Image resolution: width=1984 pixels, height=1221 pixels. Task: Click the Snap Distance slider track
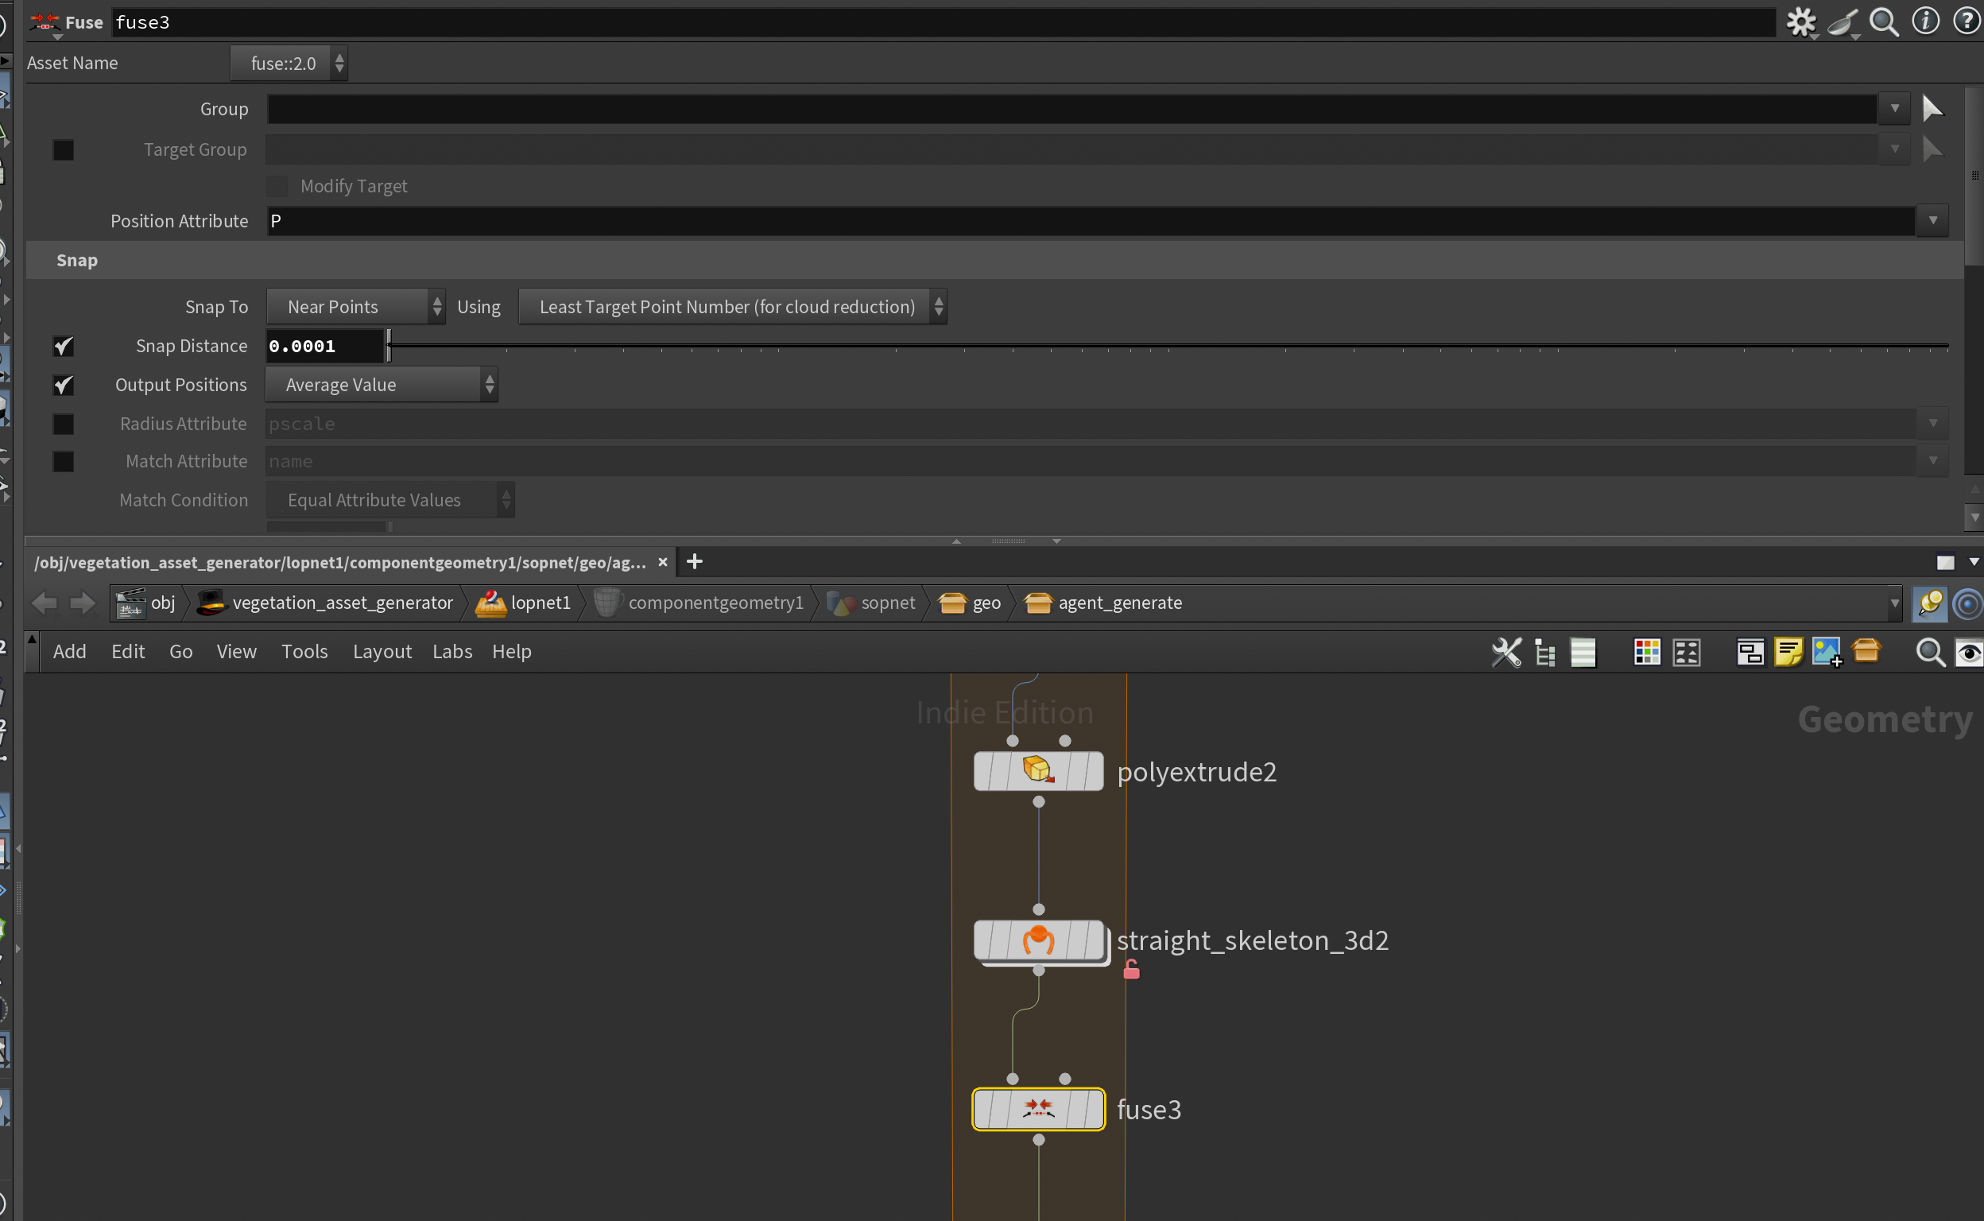(1130, 347)
